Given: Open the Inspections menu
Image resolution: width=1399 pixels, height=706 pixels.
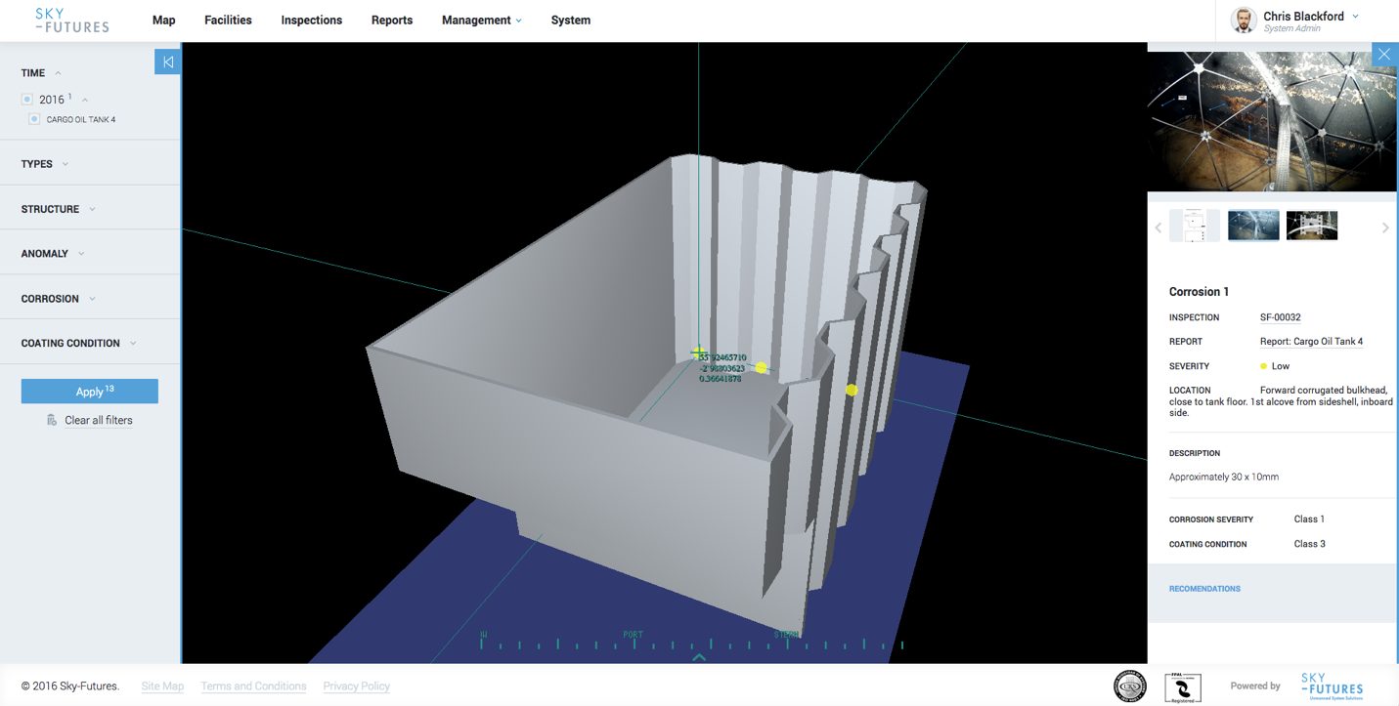Looking at the screenshot, I should [312, 20].
